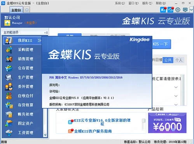Click the news panel scrollbar thumb
The height and width of the screenshot is (144, 194).
point(143,121)
